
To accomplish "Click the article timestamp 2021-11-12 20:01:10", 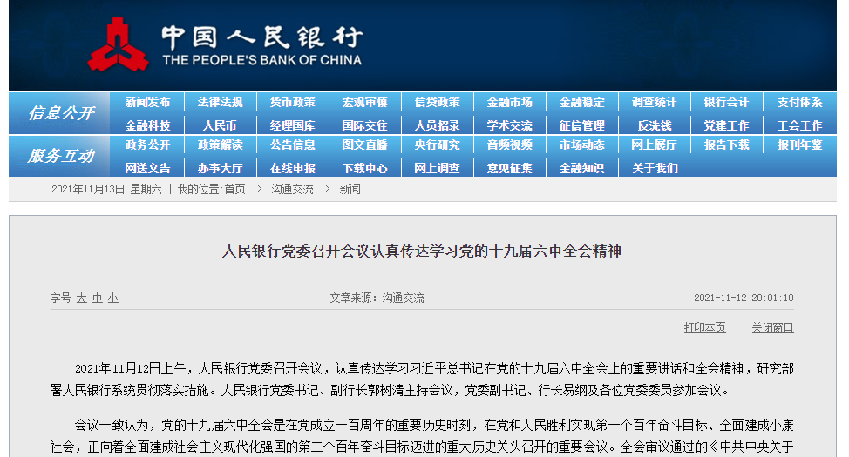I will [x=744, y=298].
